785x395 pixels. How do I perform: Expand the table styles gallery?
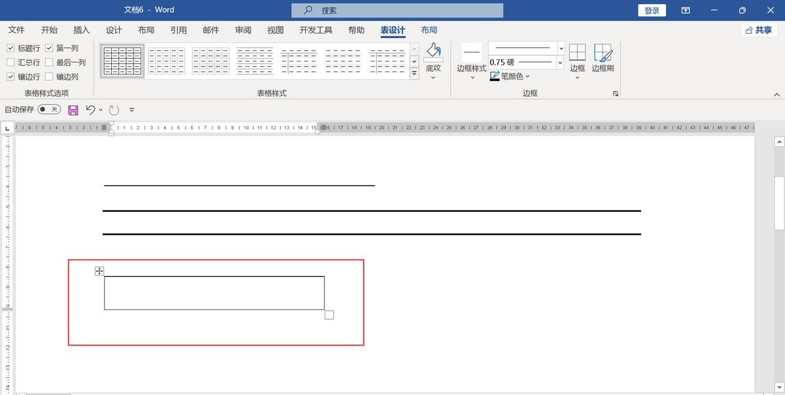tap(414, 74)
